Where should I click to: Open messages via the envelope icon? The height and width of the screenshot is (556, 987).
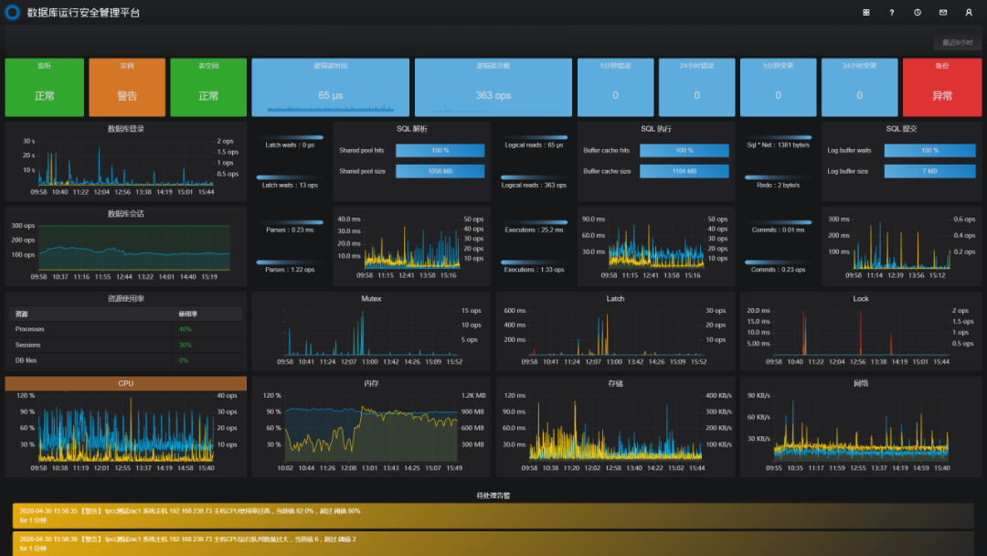[x=943, y=13]
